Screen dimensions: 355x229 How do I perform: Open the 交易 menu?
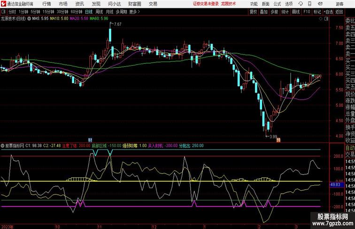point(153,4)
